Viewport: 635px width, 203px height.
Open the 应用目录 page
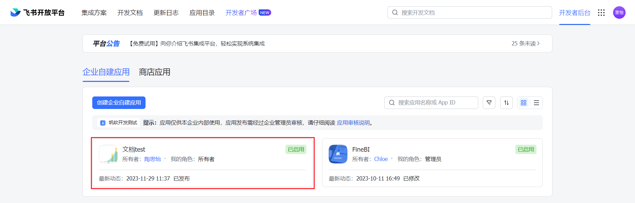[202, 13]
